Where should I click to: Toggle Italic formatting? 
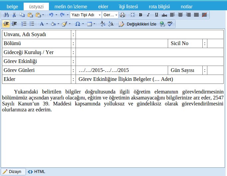pyautogui.click(x=148, y=15)
